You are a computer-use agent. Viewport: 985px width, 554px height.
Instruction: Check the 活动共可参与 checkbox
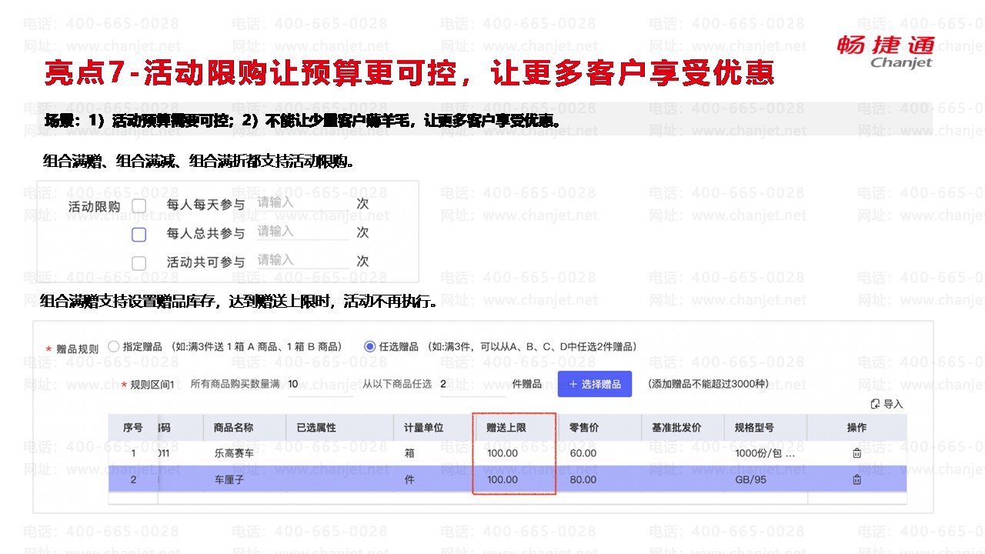pyautogui.click(x=139, y=263)
